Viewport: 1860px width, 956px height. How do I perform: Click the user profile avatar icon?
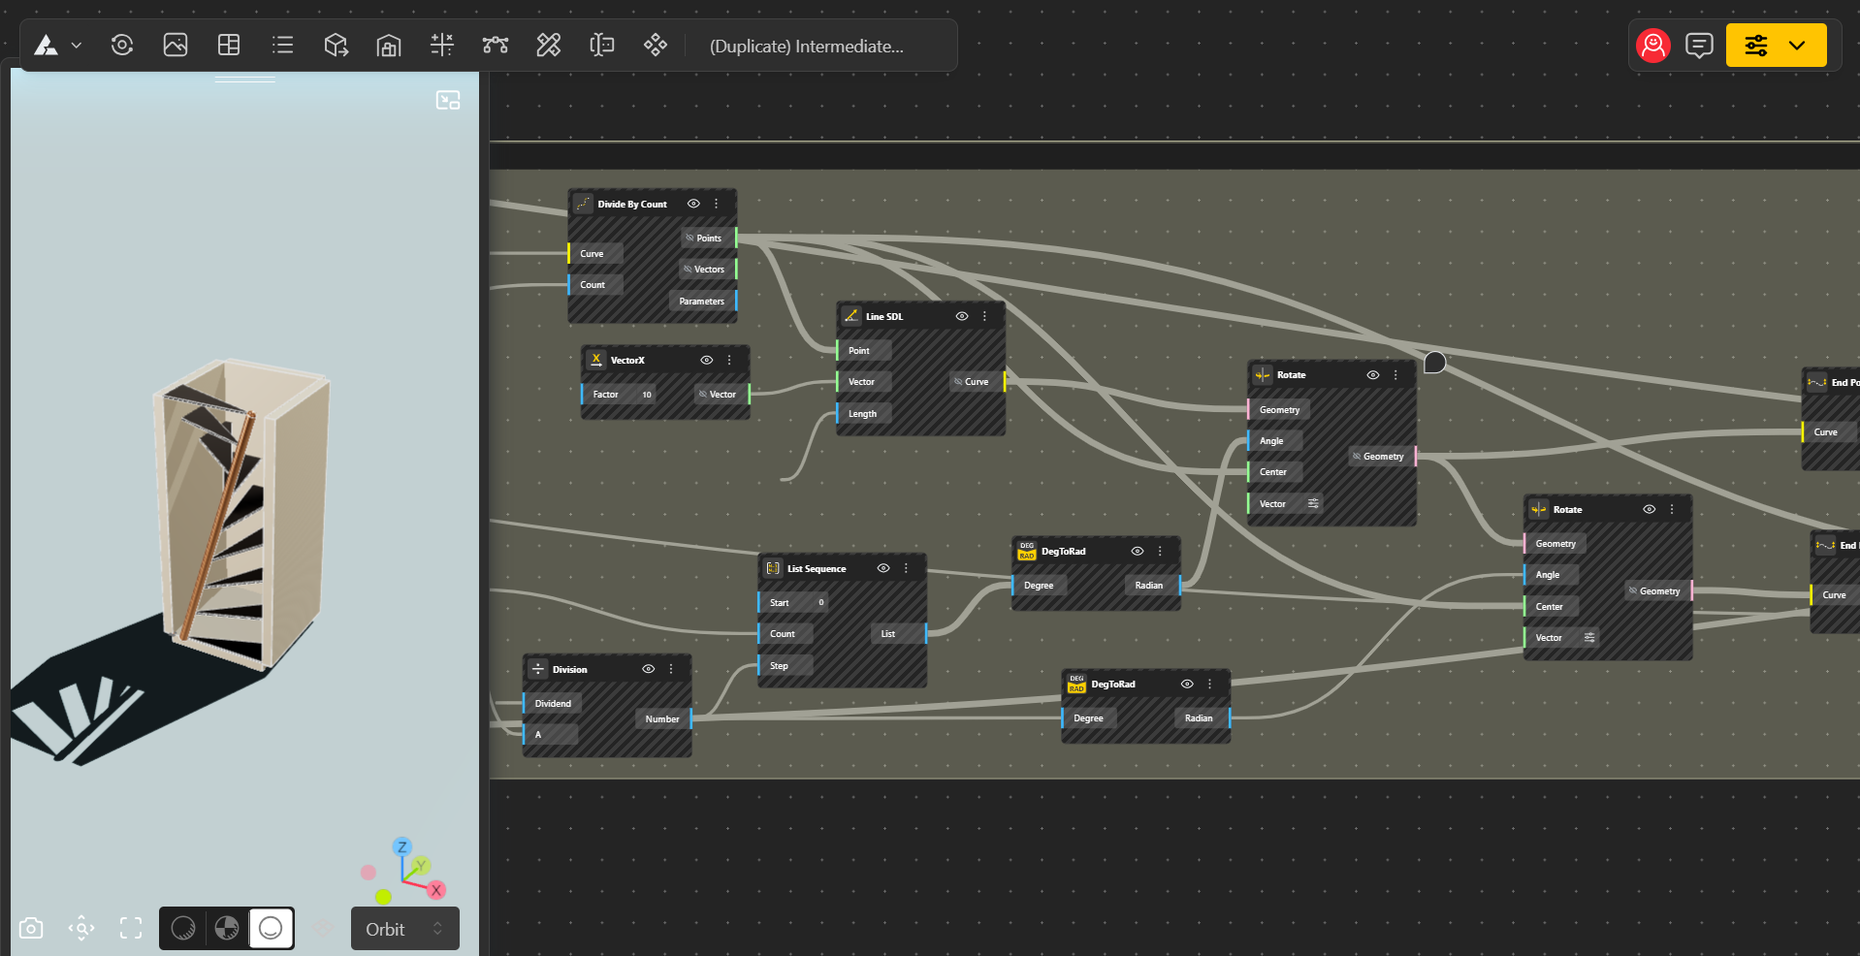[x=1652, y=46]
